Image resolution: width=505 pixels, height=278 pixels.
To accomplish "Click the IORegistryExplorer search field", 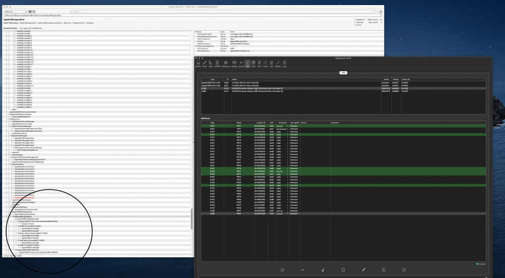I will pyautogui.click(x=223, y=12).
